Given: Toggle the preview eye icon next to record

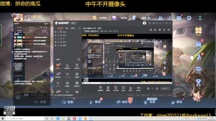Looking at the screenshot, I should (153, 88).
